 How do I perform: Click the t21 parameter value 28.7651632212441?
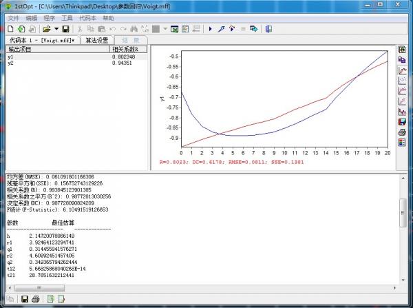point(52,276)
